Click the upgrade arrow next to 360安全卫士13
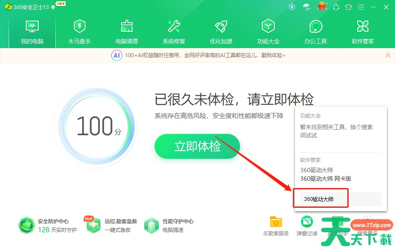The image size is (395, 249). 53,7
